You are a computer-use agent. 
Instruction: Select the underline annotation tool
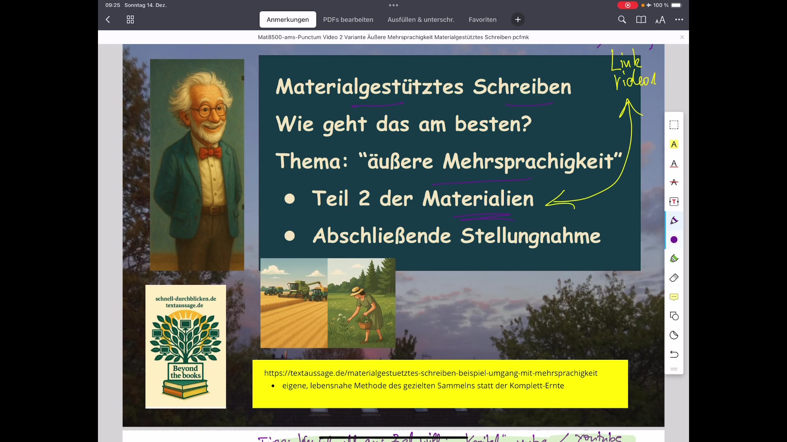674,164
